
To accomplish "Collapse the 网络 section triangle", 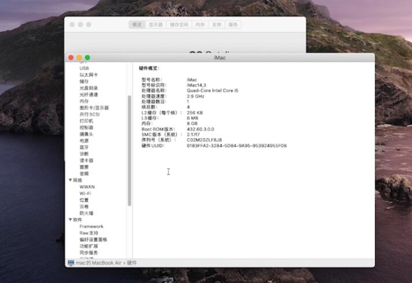I will 71,180.
